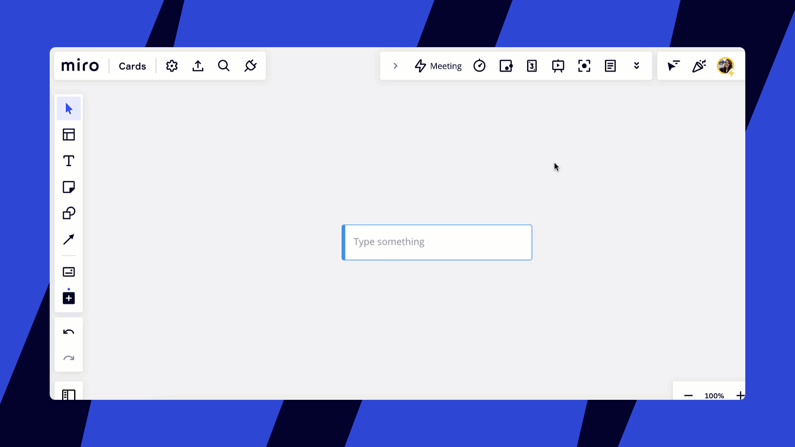Select the frames tool
795x447 pixels.
[x=68, y=135]
